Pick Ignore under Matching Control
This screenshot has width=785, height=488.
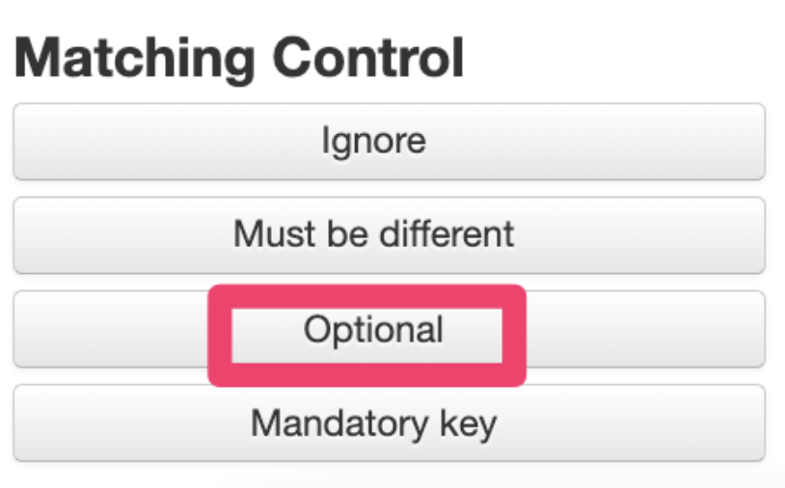389,141
